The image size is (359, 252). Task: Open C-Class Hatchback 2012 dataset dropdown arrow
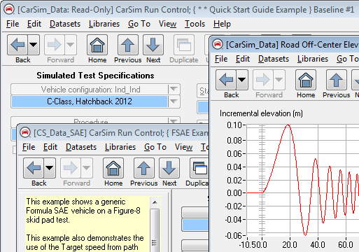174,101
